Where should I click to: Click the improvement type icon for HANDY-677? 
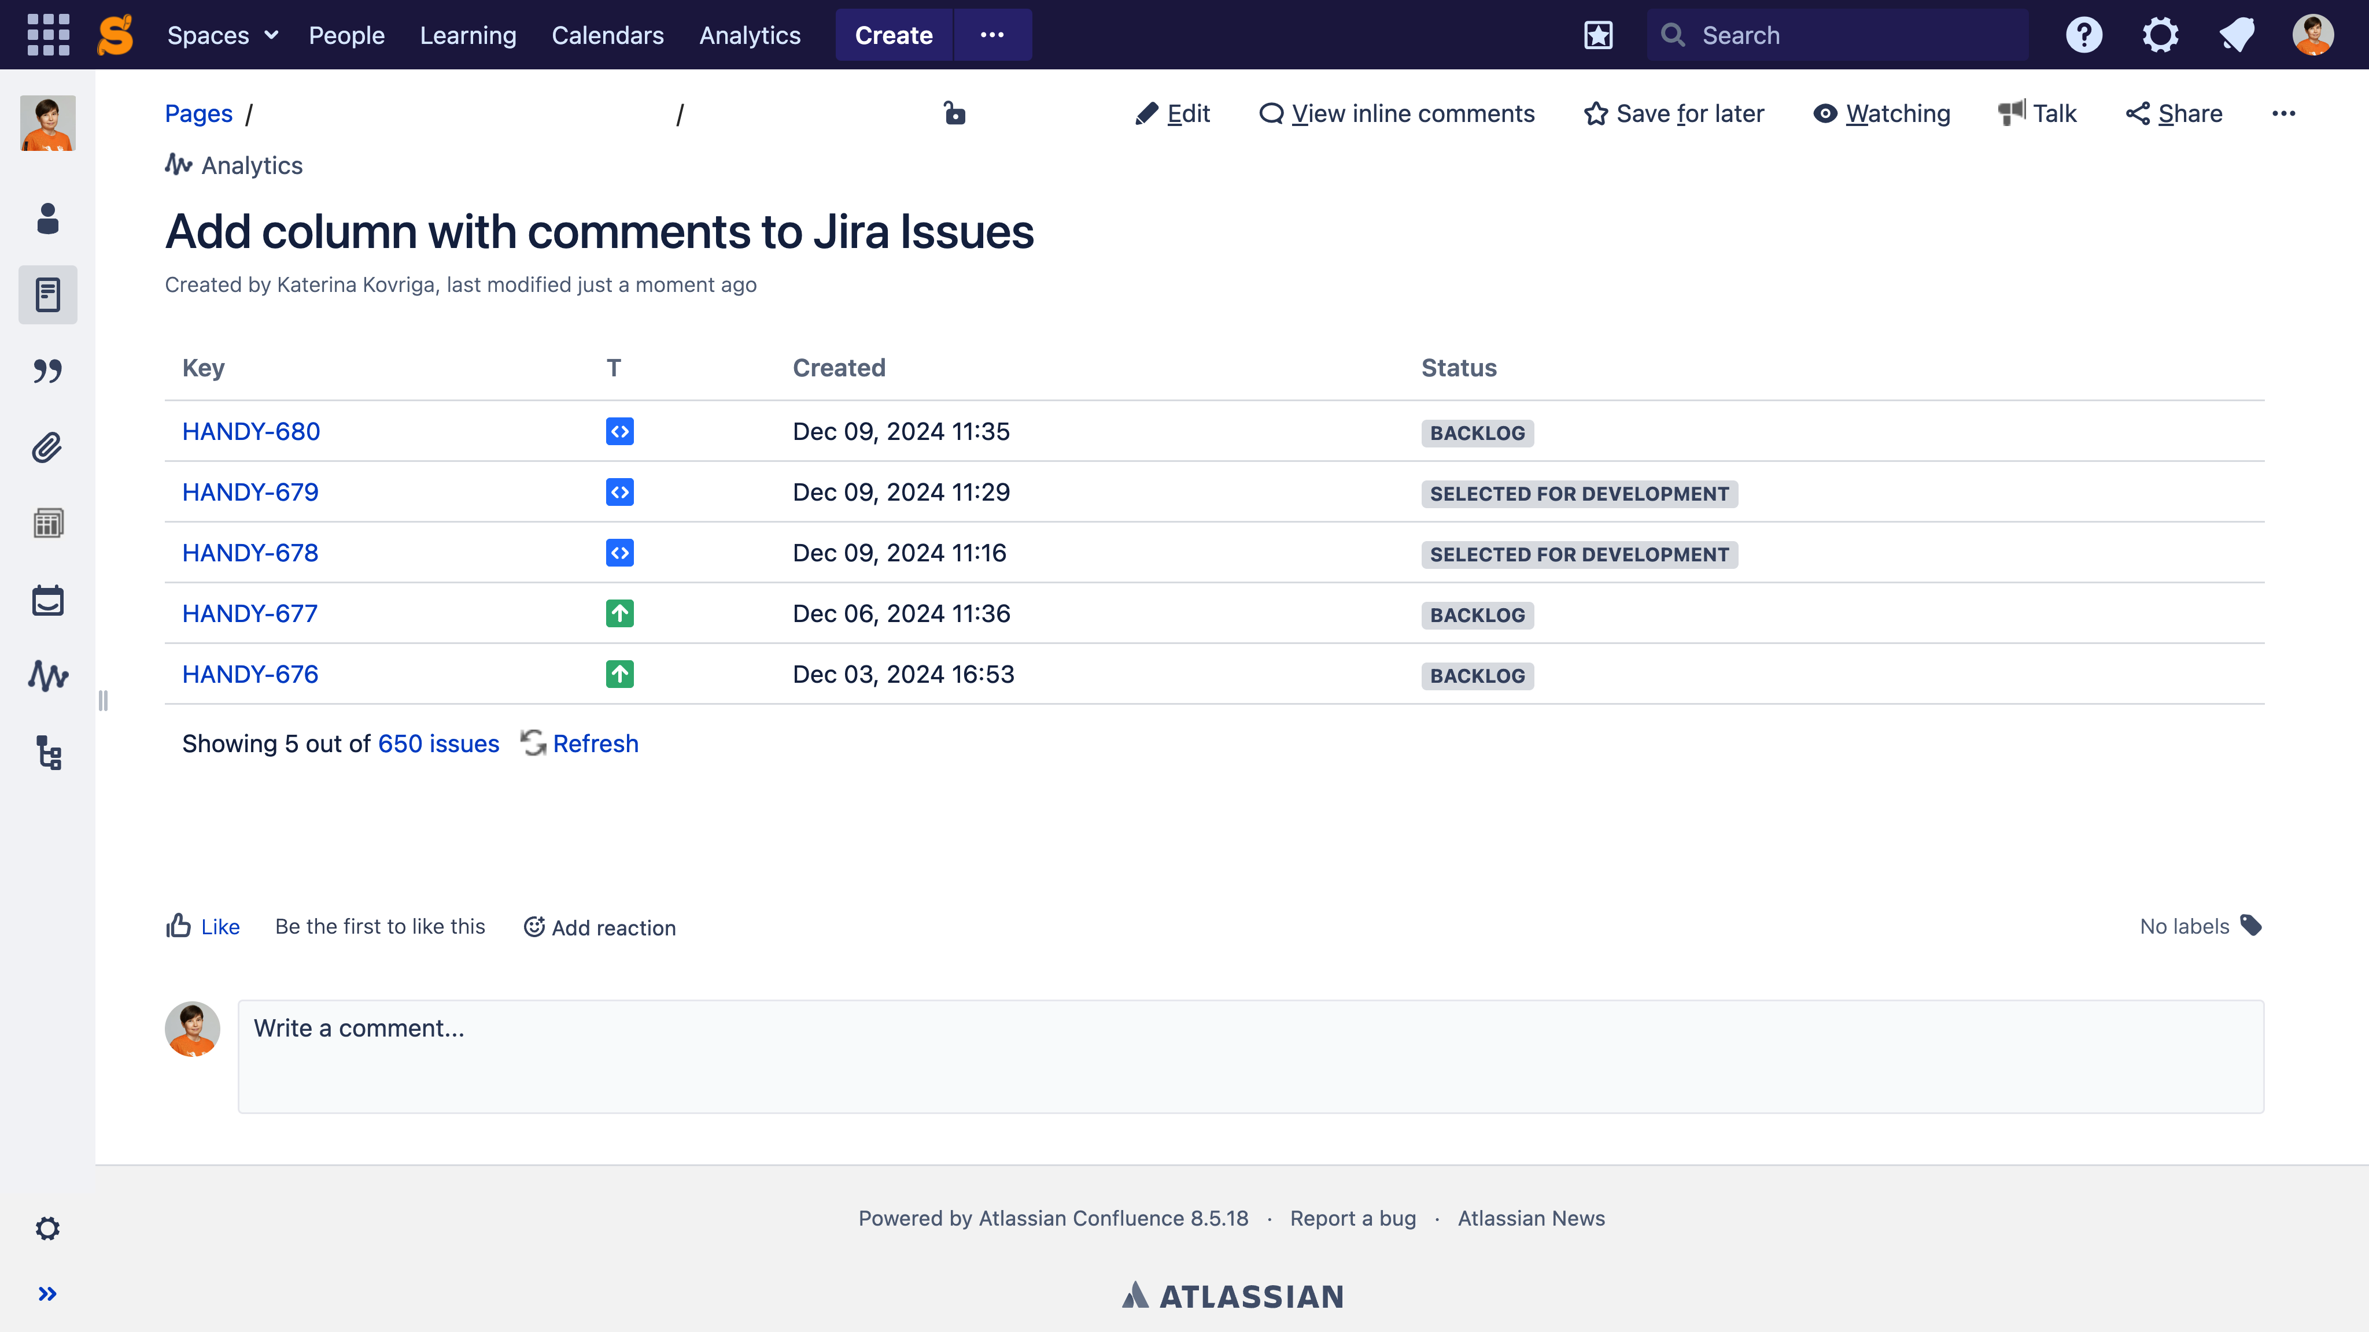pos(620,613)
